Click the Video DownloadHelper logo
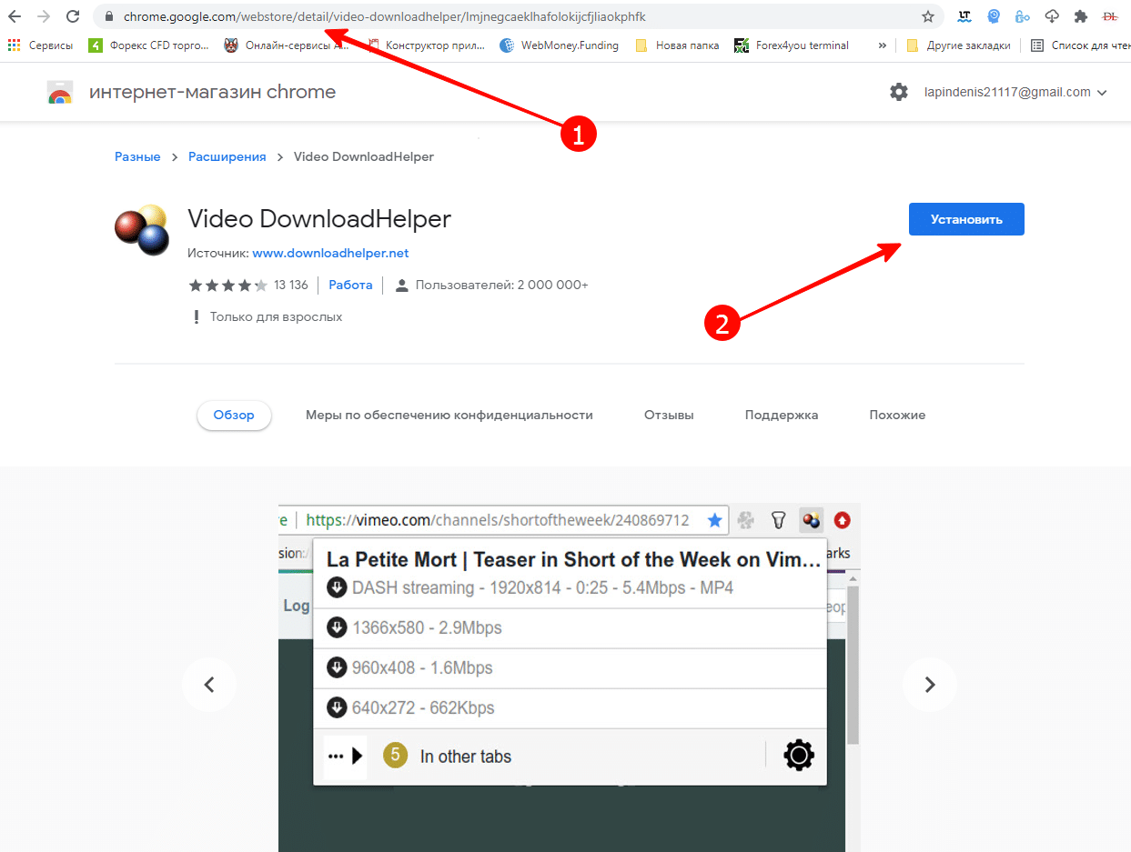The image size is (1131, 852). coord(143,231)
